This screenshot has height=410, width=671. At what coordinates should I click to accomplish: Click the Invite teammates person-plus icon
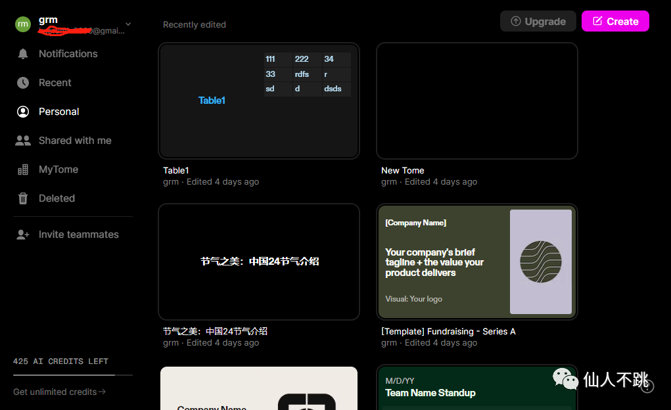tap(23, 235)
